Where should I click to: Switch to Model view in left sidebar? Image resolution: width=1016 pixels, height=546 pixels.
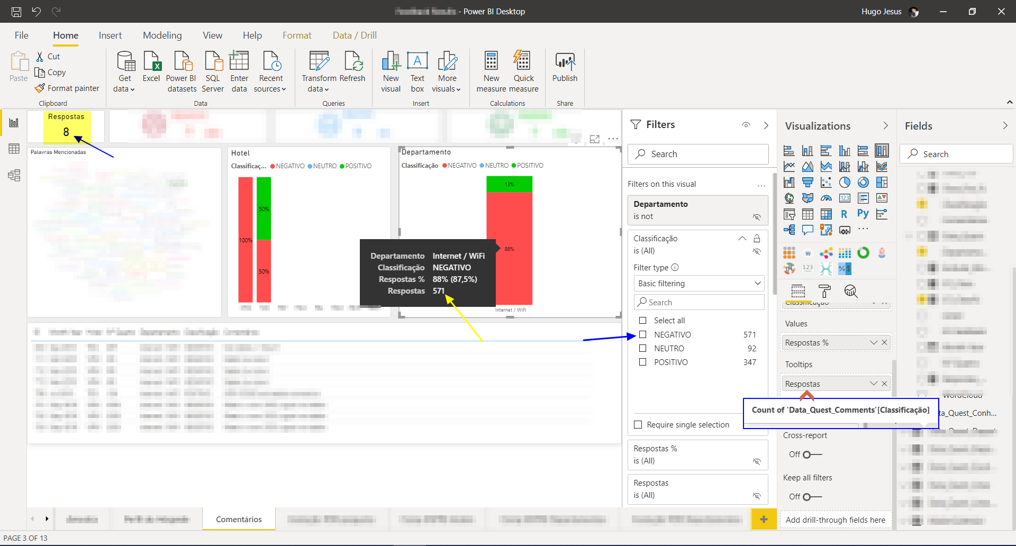14,175
